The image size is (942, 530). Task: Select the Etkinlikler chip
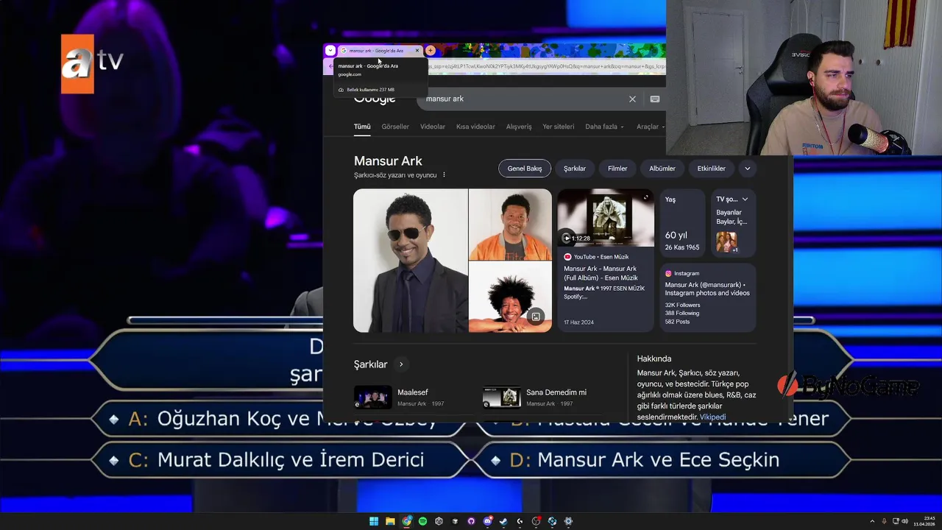coord(712,169)
